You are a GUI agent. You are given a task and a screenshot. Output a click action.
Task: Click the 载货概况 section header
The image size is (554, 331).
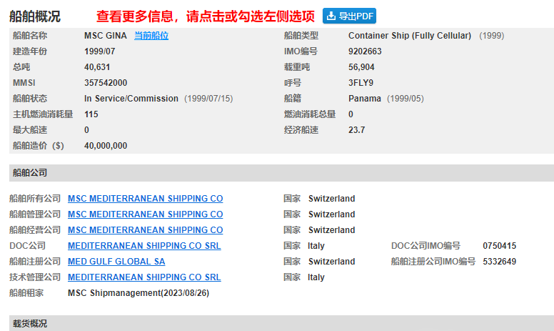[x=281, y=323]
